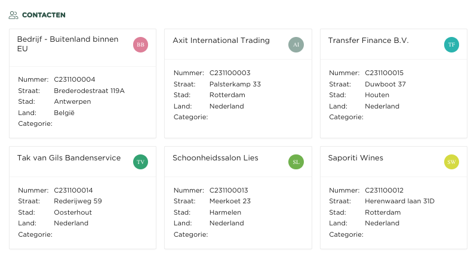Open Schoonheidssalon Lies contact
Viewport: 474px width, 254px height.
[216, 158]
